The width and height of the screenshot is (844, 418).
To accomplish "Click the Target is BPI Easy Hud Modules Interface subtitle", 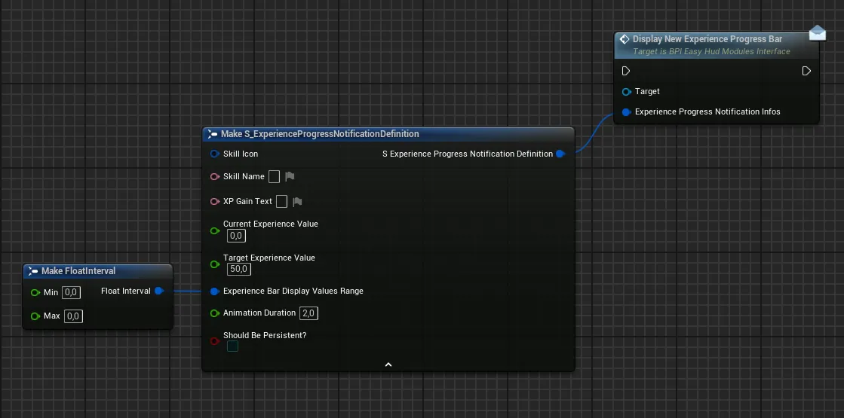I will (x=711, y=51).
